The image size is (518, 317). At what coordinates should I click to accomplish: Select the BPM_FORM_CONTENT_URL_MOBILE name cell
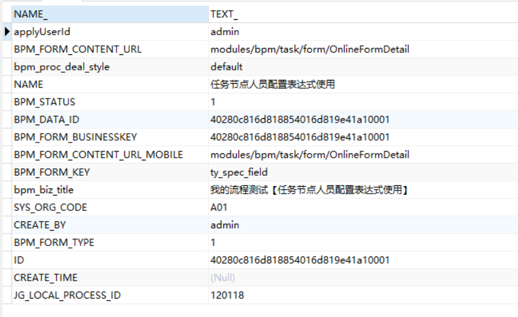110,155
